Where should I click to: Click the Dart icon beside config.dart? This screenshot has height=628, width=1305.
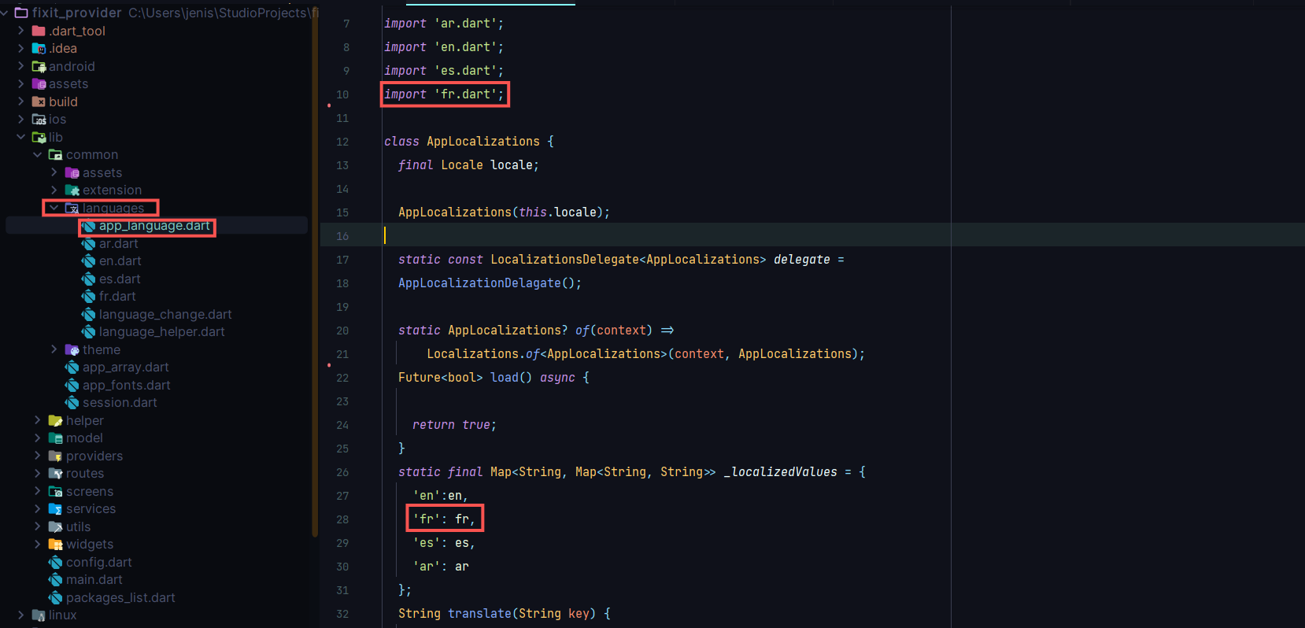click(56, 563)
